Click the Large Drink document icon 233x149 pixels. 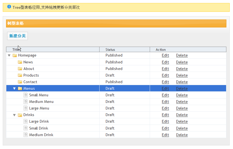coord(26,121)
